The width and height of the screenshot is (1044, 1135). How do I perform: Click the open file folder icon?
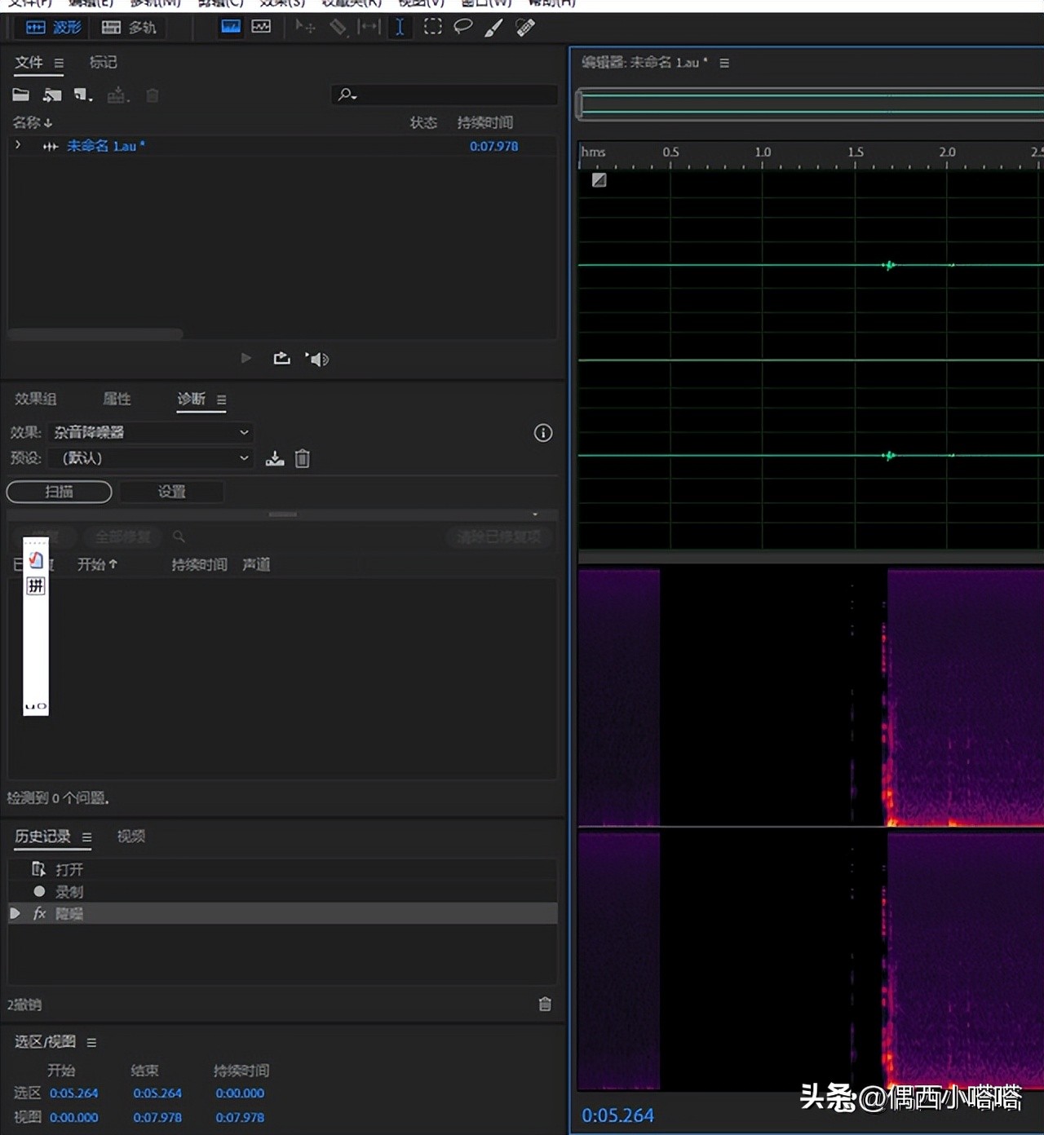(x=20, y=95)
